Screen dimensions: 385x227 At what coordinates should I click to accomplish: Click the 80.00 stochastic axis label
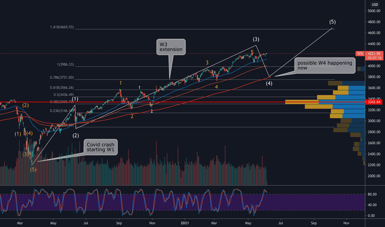tap(372, 194)
